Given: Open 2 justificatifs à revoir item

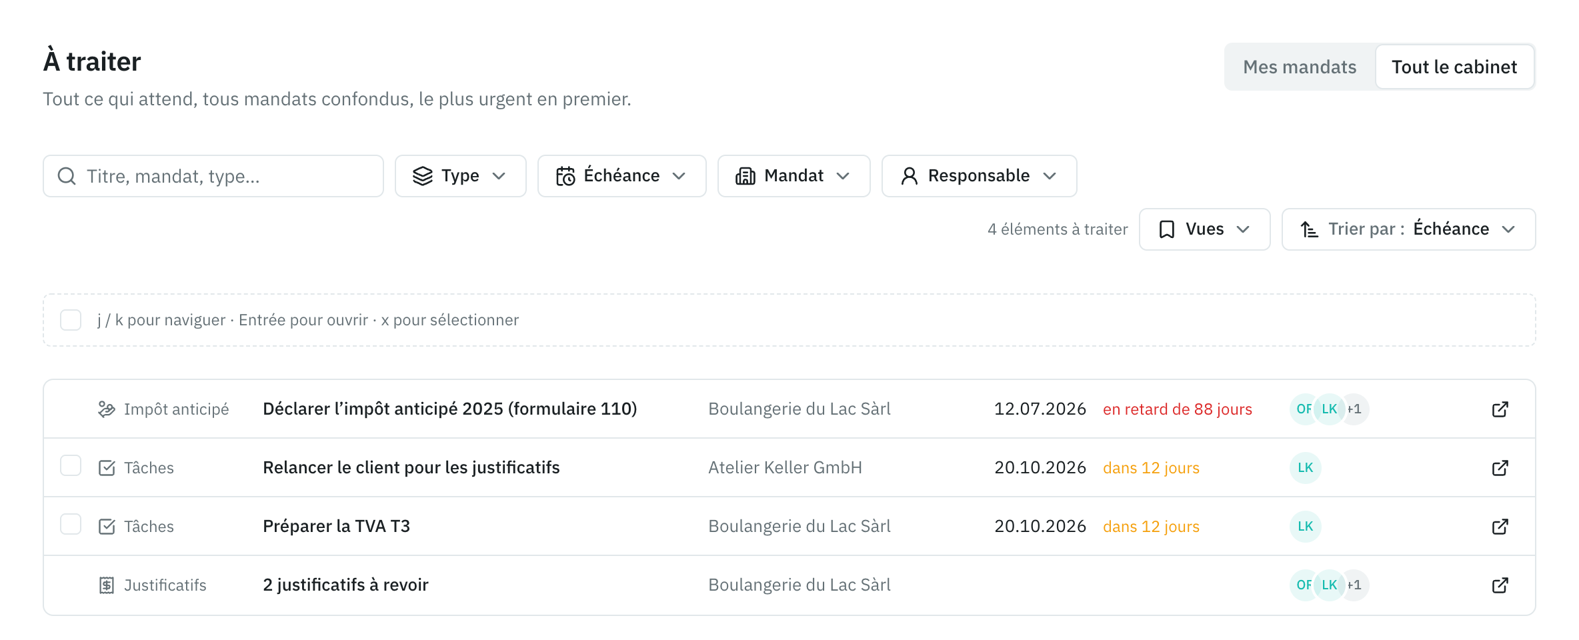Looking at the screenshot, I should [345, 585].
